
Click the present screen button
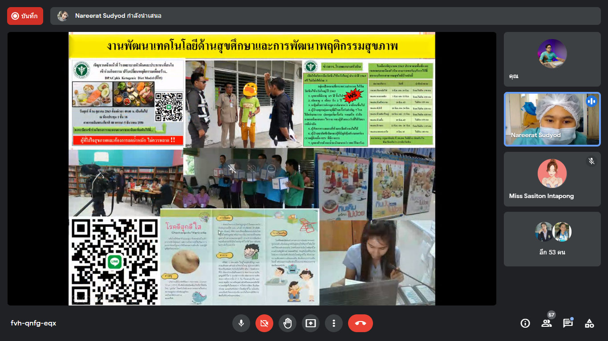(311, 323)
